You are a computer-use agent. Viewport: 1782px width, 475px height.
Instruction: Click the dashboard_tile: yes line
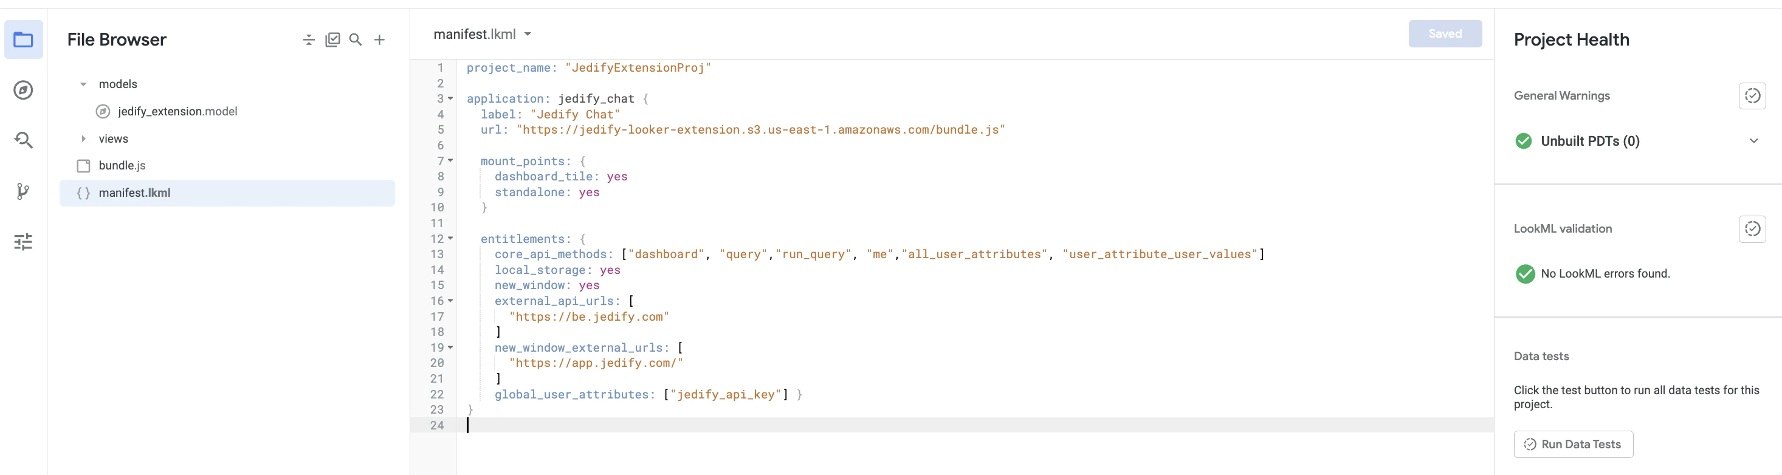coord(560,176)
